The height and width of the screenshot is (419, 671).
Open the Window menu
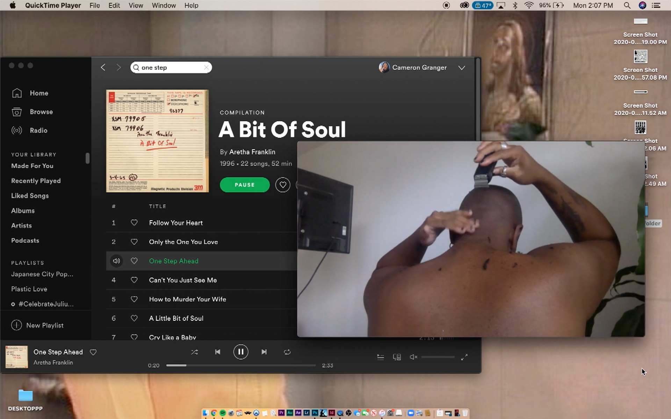(x=164, y=5)
